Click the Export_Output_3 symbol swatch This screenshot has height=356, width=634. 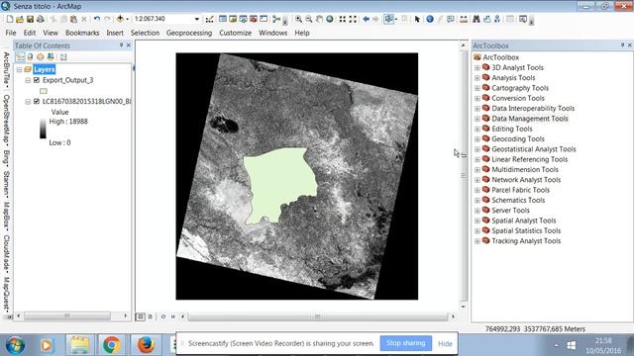44,91
